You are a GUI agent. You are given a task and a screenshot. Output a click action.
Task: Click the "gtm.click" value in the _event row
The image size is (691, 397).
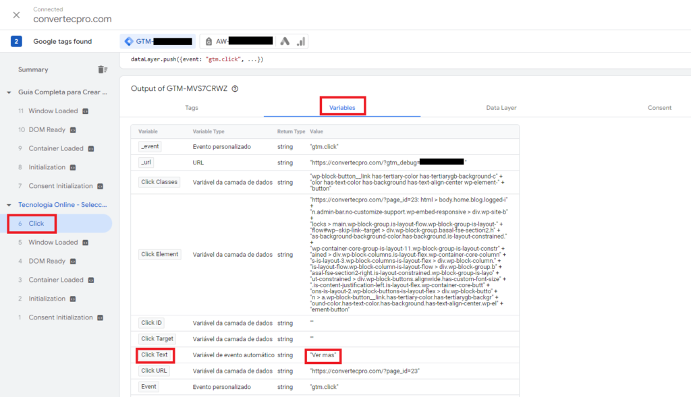(x=325, y=147)
